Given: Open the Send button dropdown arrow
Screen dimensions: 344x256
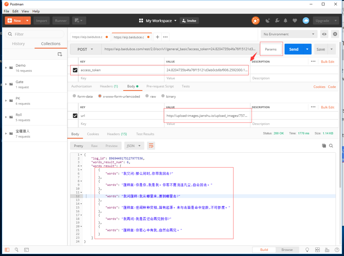Looking at the screenshot, I should [x=307, y=49].
